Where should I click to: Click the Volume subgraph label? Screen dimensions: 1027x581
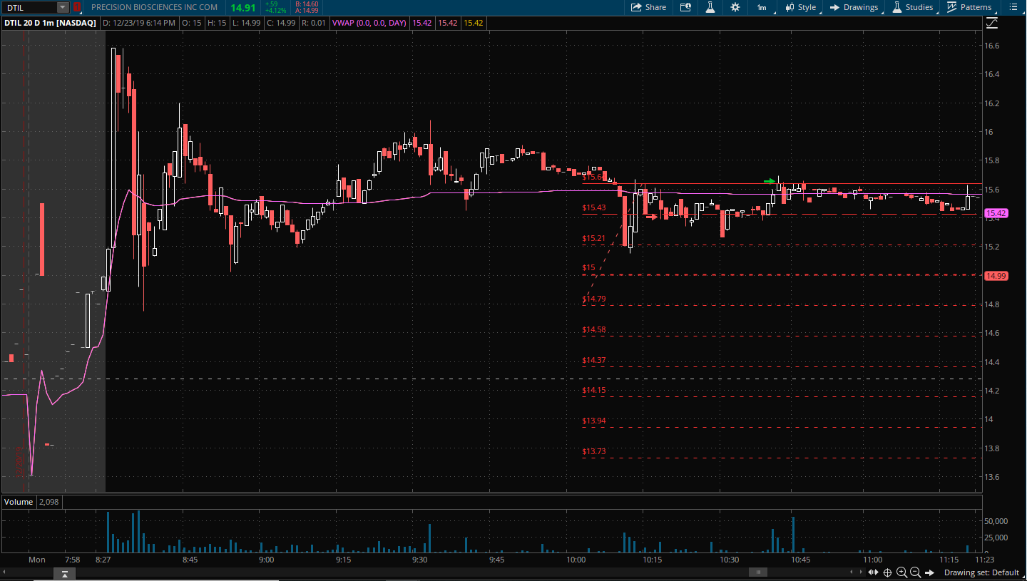coord(19,502)
